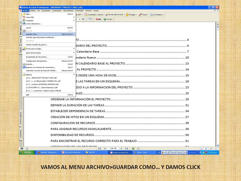Click the green previous view button
The height and width of the screenshot is (181, 241).
[x=133, y=149]
